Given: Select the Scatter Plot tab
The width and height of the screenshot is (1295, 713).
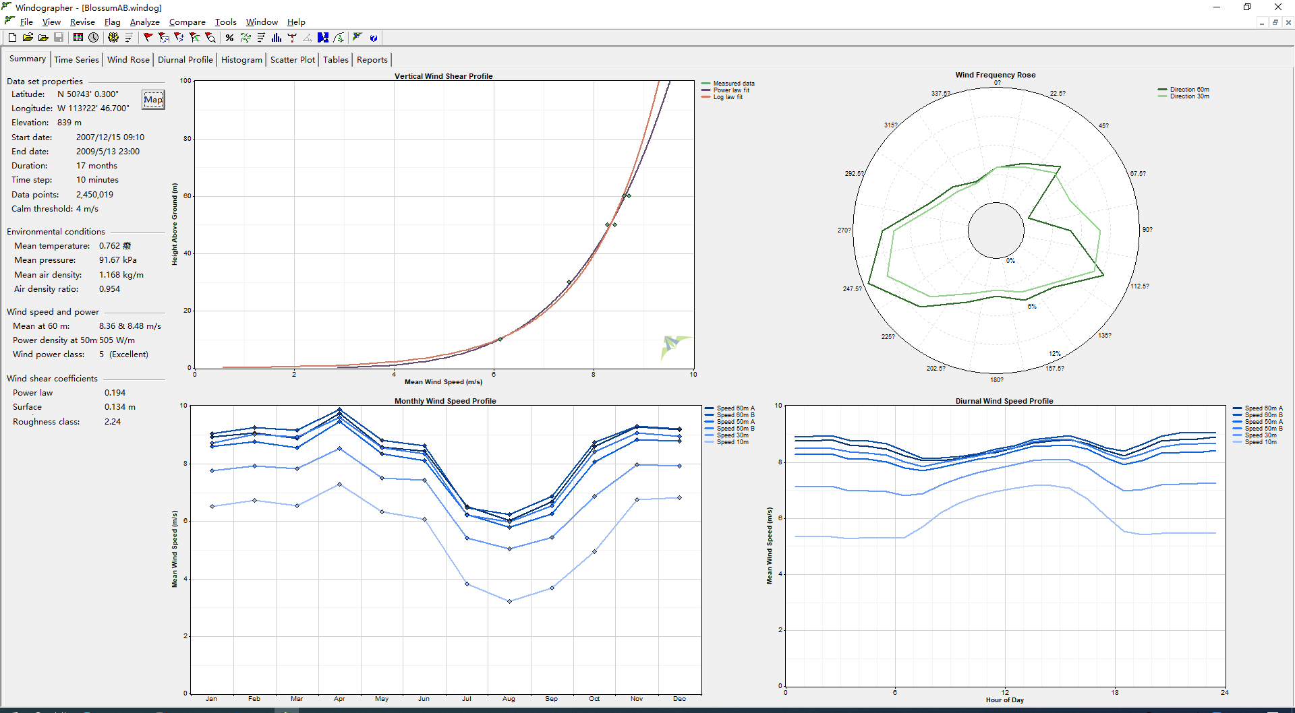Looking at the screenshot, I should [x=292, y=60].
